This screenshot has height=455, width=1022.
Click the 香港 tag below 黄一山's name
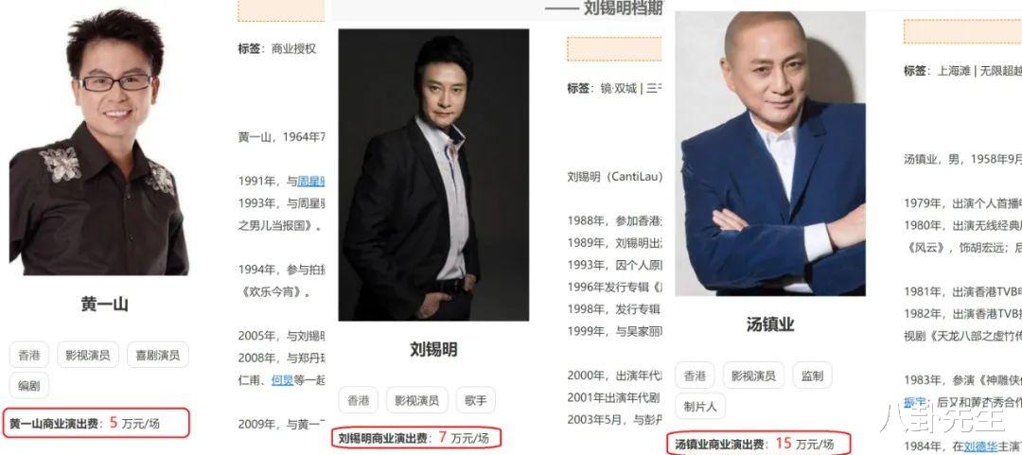point(28,356)
